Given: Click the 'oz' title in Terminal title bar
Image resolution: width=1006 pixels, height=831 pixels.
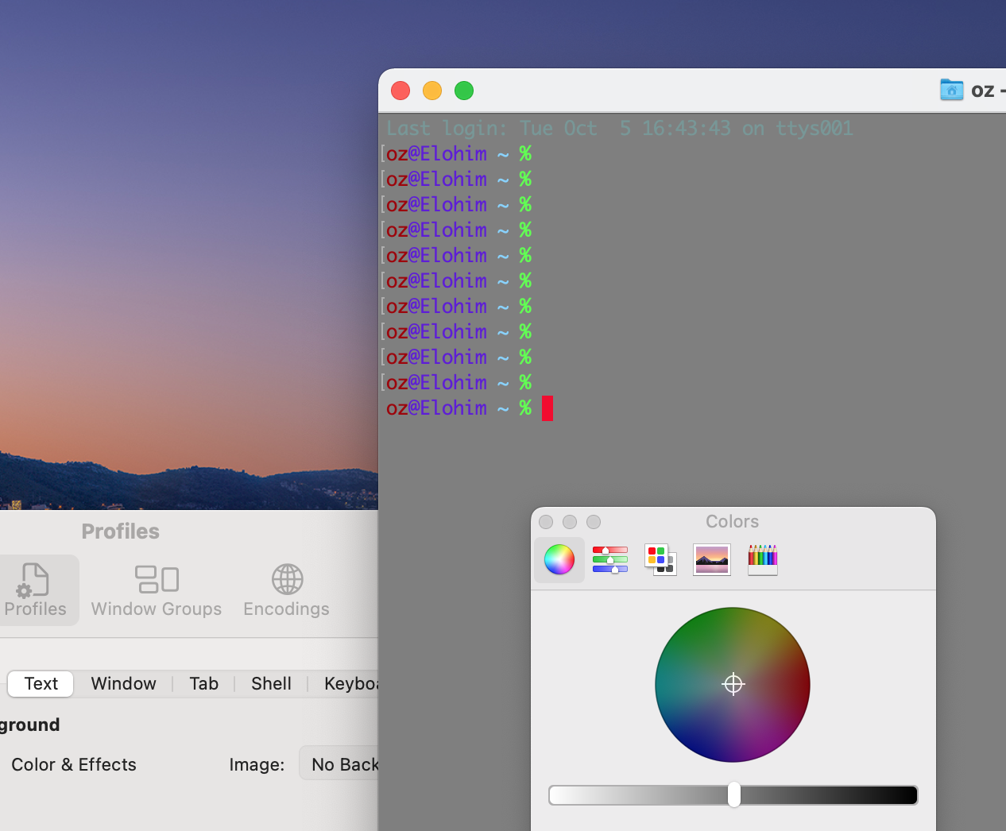Looking at the screenshot, I should coord(983,91).
